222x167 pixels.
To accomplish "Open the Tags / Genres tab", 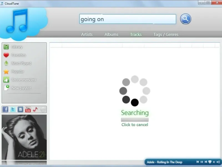I will point(166,34).
